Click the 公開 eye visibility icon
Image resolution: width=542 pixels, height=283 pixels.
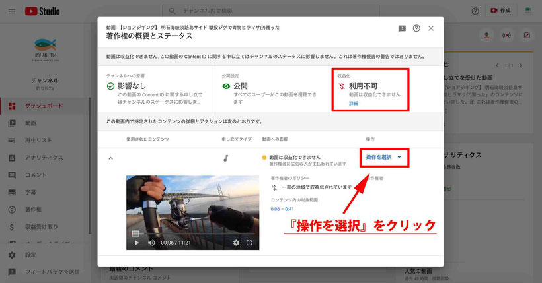tap(226, 86)
